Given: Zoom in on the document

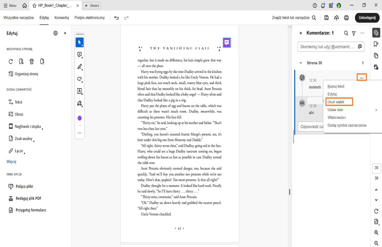Looking at the screenshot, I should [x=376, y=232].
